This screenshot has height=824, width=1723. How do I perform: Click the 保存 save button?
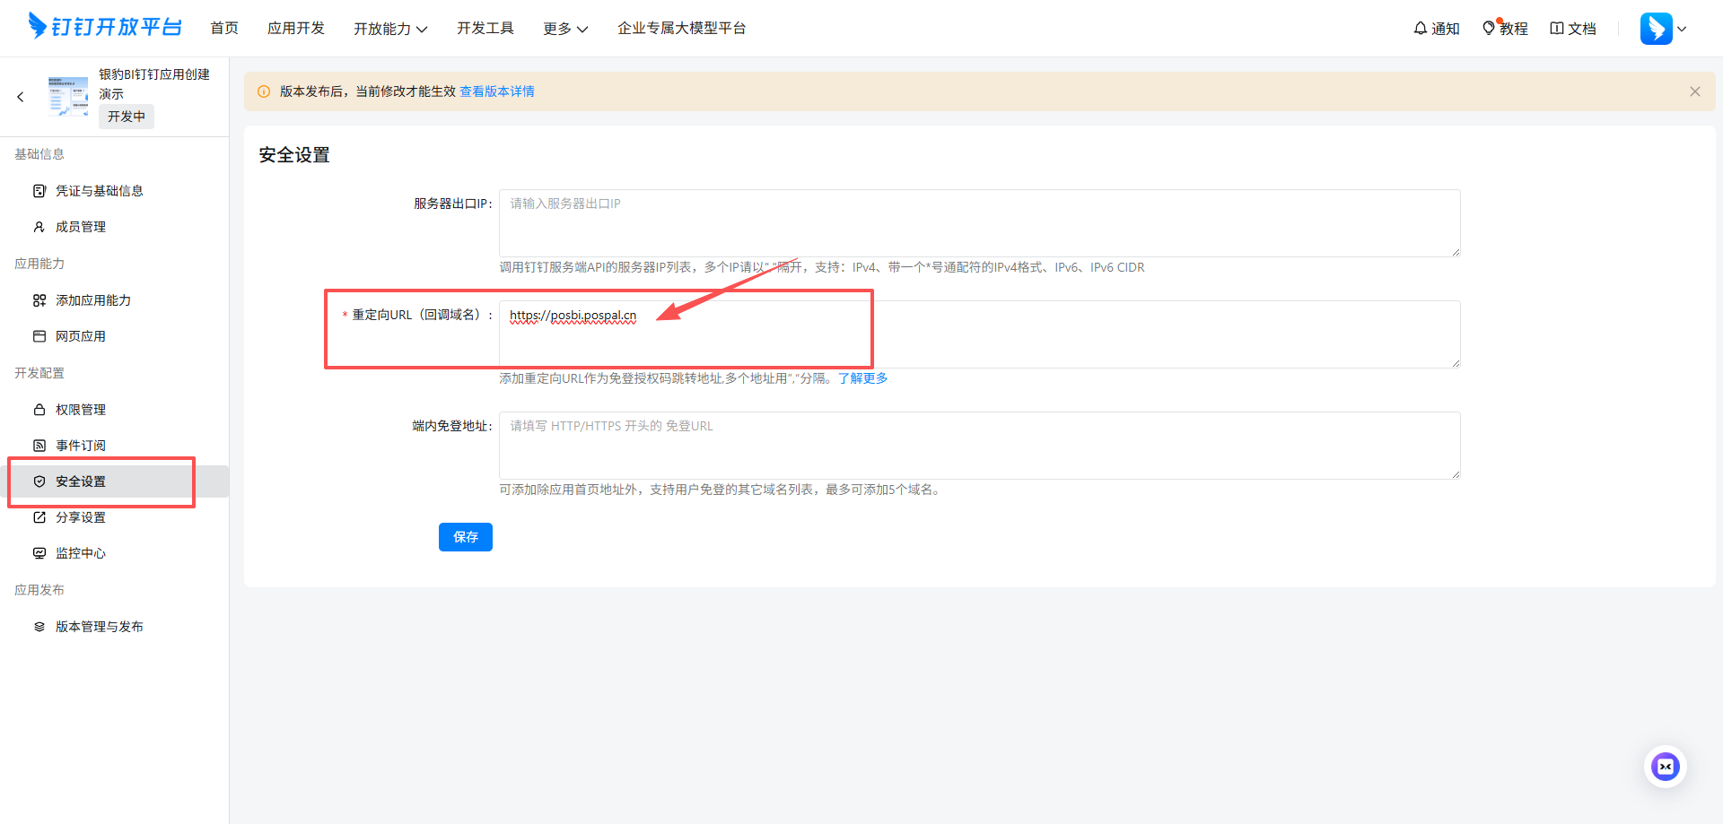[x=465, y=536]
